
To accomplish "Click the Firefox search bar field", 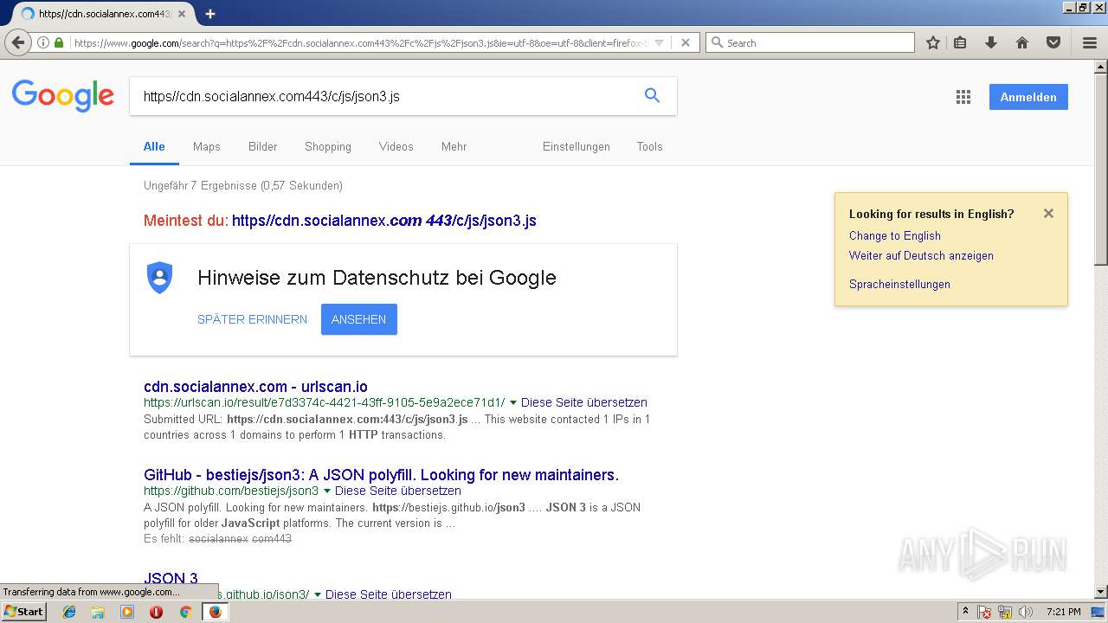I will pyautogui.click(x=810, y=42).
